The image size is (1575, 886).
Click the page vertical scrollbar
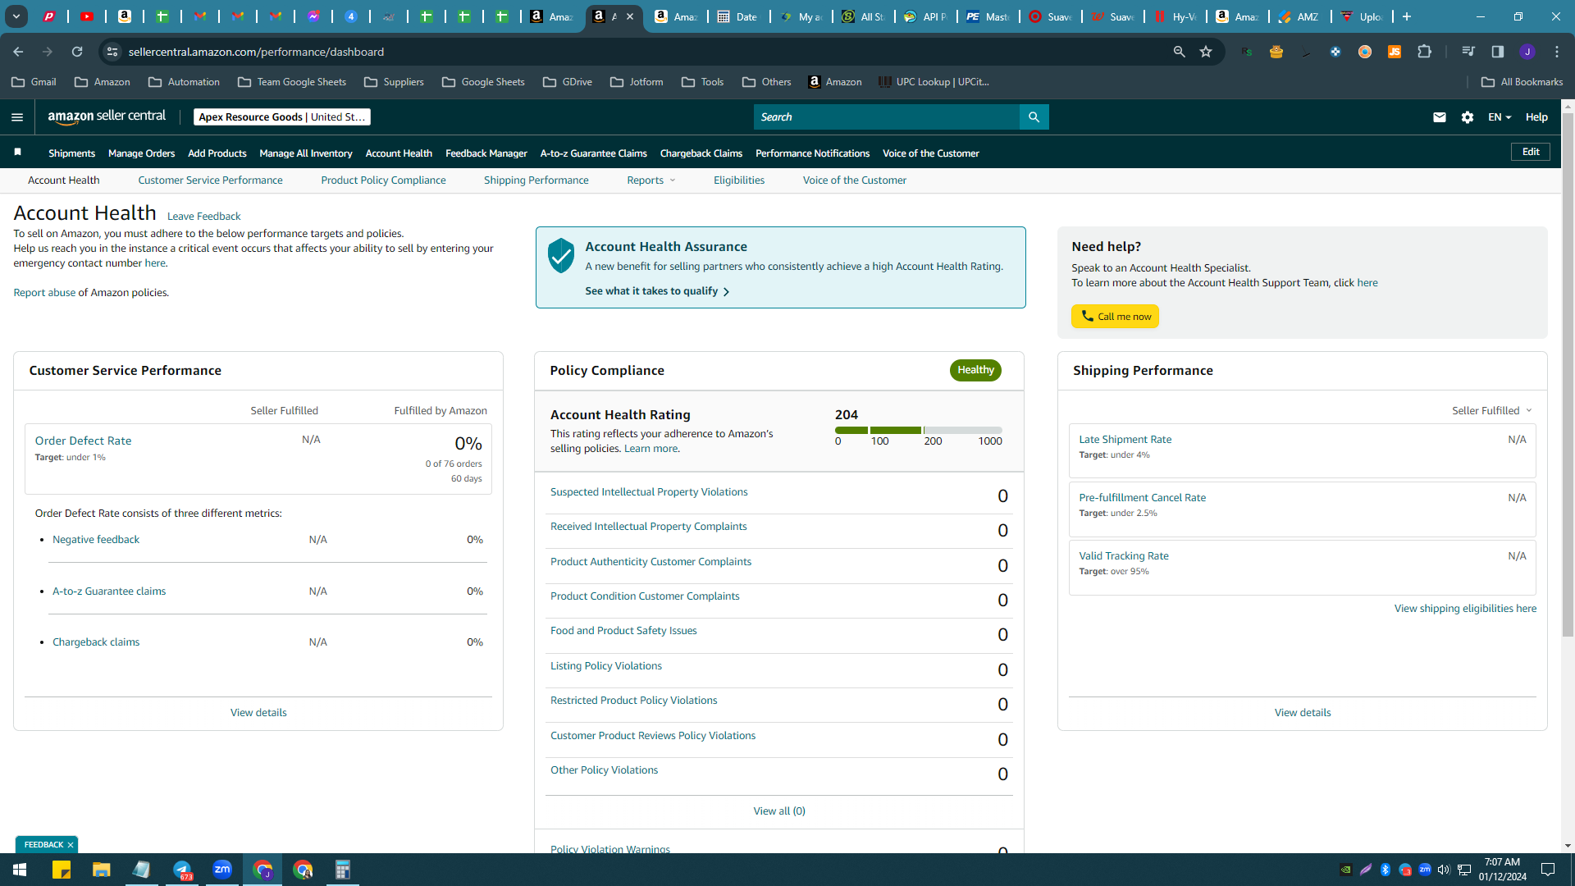pyautogui.click(x=1568, y=375)
